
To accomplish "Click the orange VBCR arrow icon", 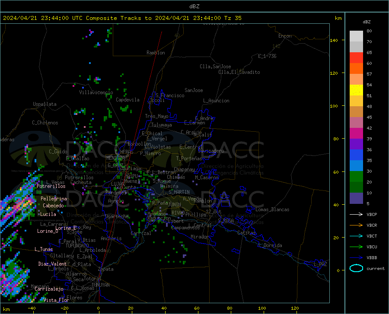I will point(356,225).
